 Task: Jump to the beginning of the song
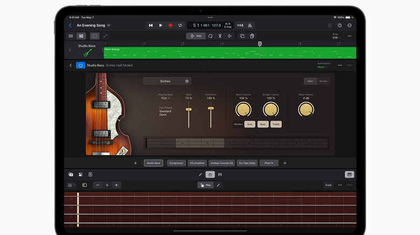151,25
